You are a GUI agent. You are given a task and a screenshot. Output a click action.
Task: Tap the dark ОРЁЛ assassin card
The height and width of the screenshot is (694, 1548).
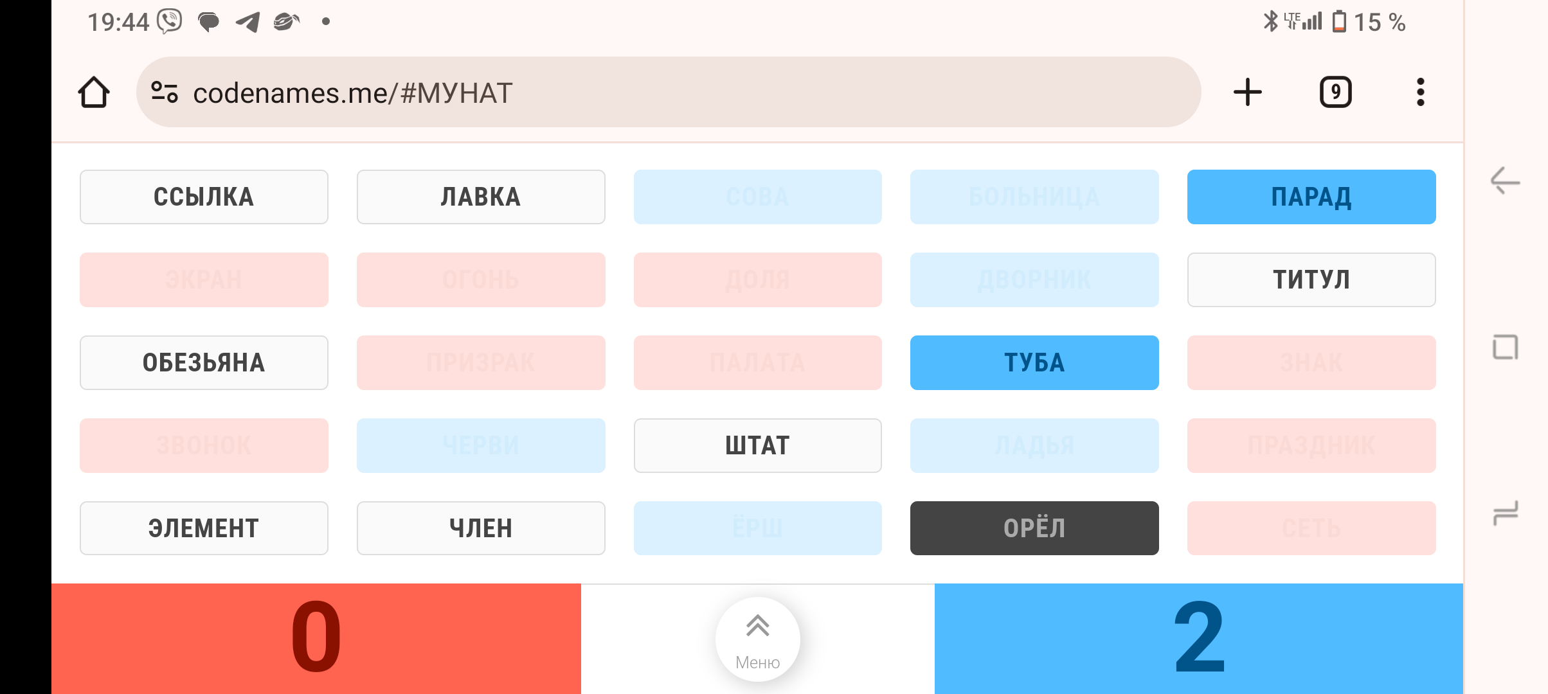[1034, 528]
